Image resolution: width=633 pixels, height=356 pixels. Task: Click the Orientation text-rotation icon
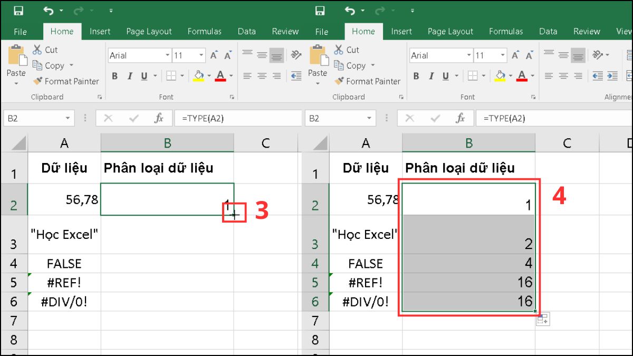pos(295,54)
